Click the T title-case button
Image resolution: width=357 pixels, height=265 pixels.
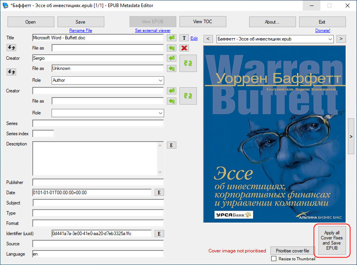click(x=184, y=38)
